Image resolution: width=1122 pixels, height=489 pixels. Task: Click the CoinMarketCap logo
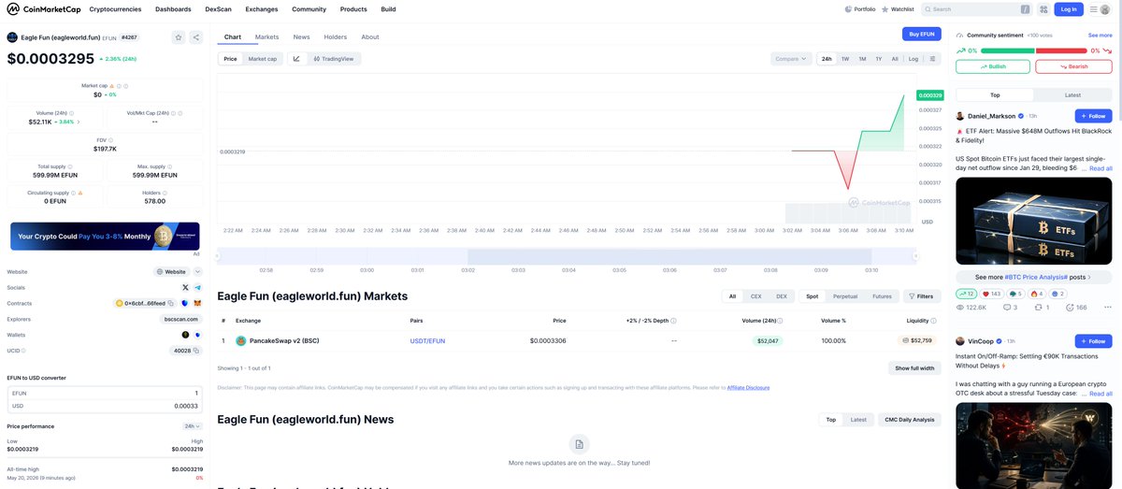pyautogui.click(x=43, y=9)
